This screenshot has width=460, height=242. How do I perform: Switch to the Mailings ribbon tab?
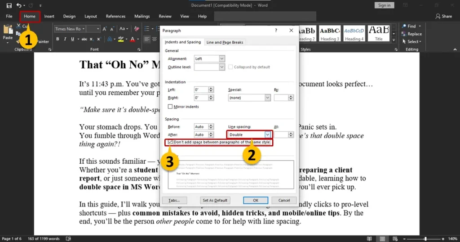(142, 17)
